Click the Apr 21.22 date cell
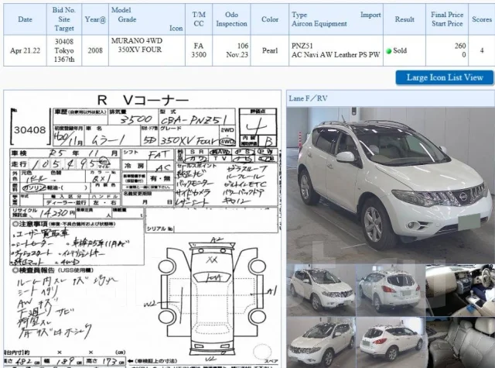 click(25, 50)
